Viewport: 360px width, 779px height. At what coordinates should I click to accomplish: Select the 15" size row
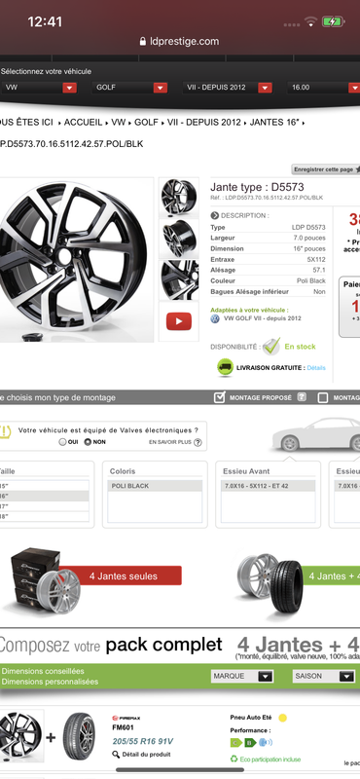44,486
